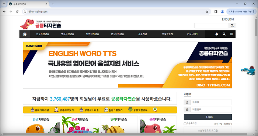Viewport: 258px width, 136px height.
Task: Open the home icon in the navigation bar
Action: [25, 34]
